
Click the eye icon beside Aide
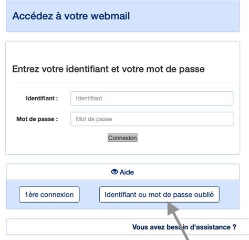click(x=115, y=172)
